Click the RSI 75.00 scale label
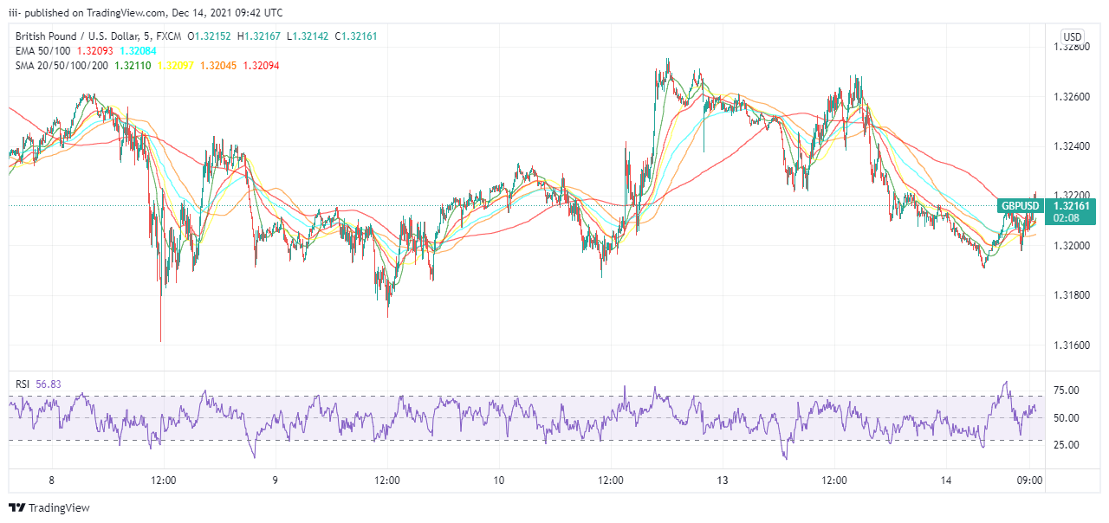Screen dimensions: 1109x523 1065,391
